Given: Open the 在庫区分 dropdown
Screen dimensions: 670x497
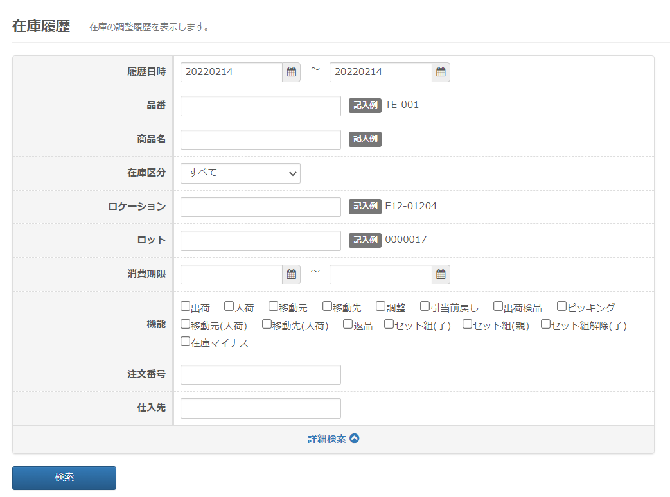Looking at the screenshot, I should 240,173.
